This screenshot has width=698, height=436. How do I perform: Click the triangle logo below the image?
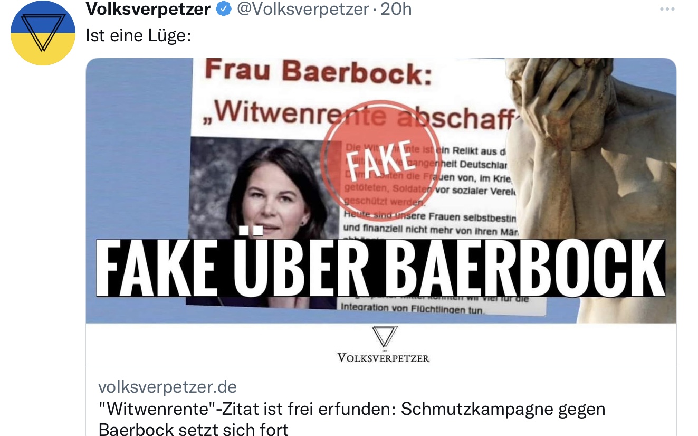point(384,337)
